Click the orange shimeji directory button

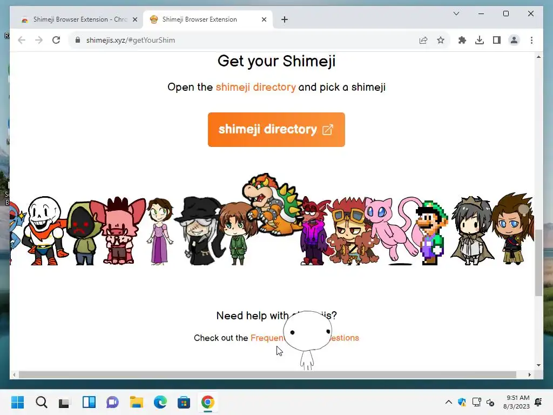coord(276,130)
